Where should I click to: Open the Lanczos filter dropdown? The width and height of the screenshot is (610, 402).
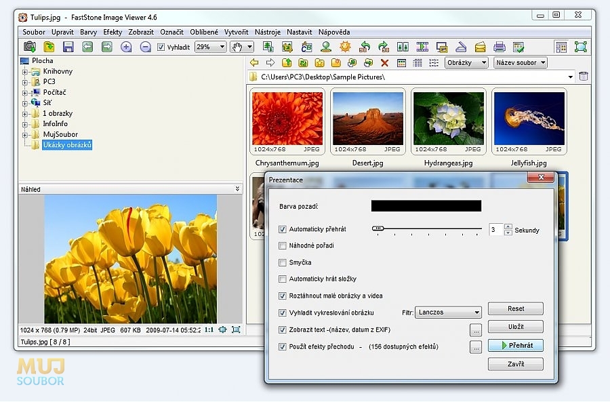click(448, 312)
